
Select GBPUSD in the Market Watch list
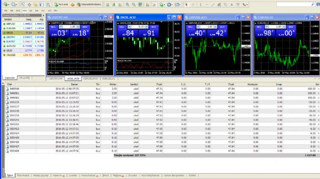coord(23,24)
